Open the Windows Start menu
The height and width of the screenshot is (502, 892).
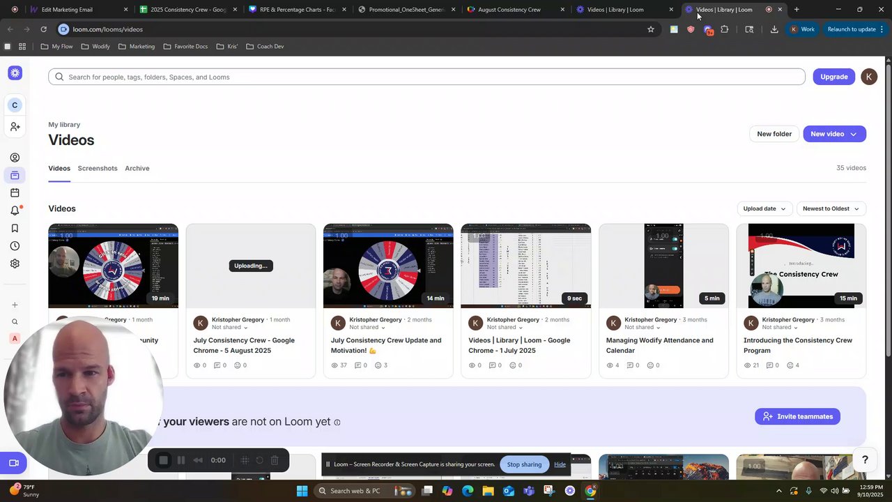coord(302,491)
